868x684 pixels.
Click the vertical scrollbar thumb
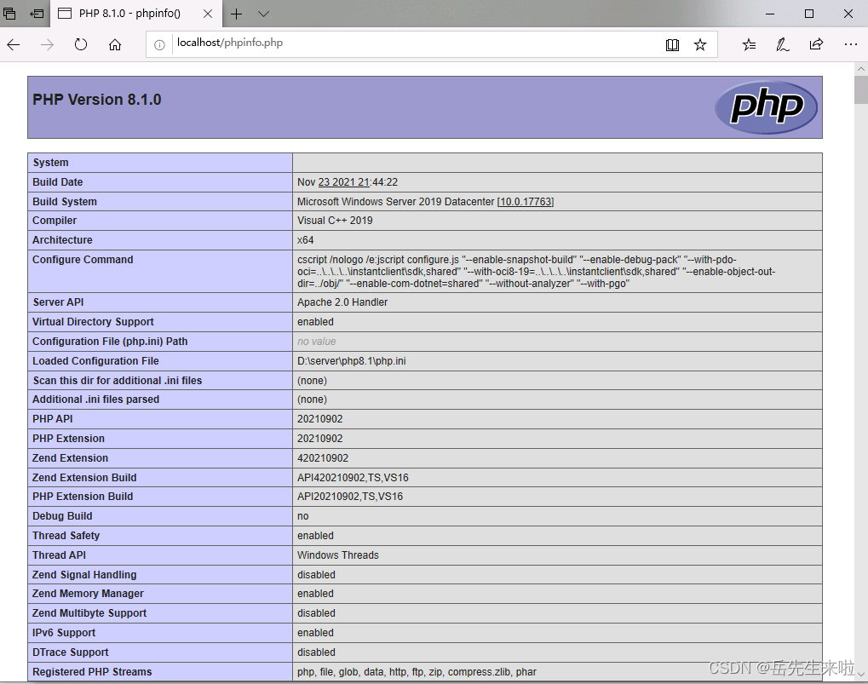coord(861,89)
